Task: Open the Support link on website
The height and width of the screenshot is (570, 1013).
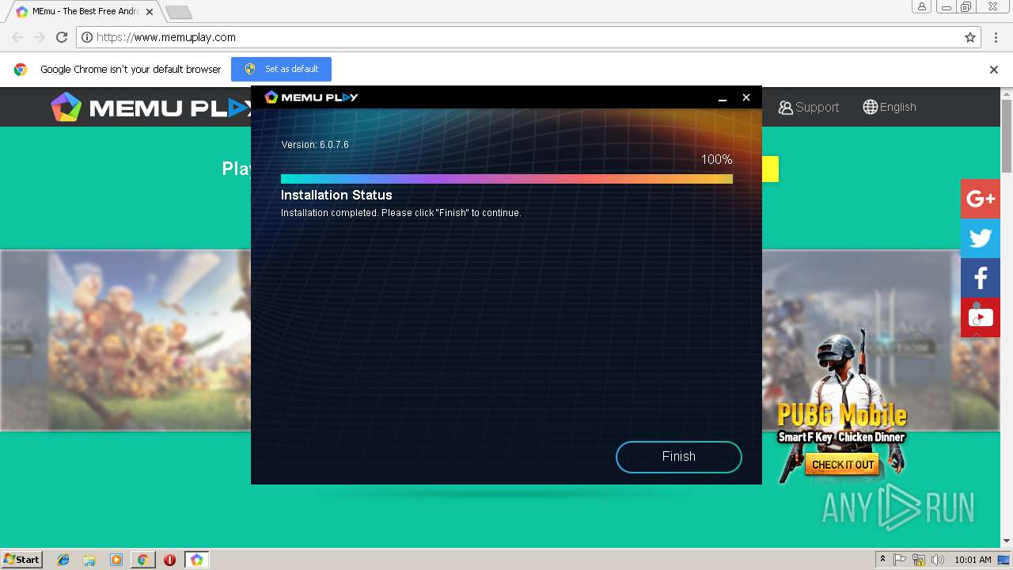Action: tap(809, 107)
